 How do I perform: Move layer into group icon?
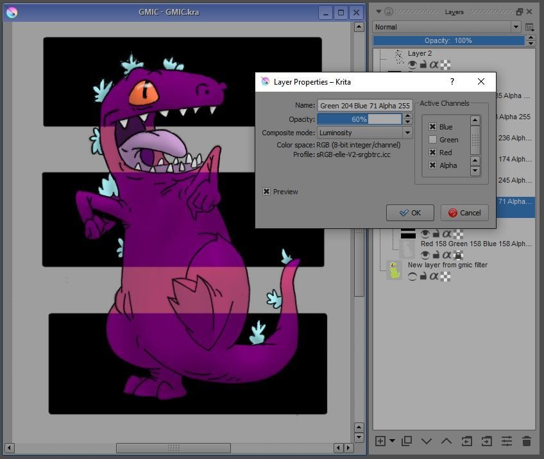[x=486, y=441]
